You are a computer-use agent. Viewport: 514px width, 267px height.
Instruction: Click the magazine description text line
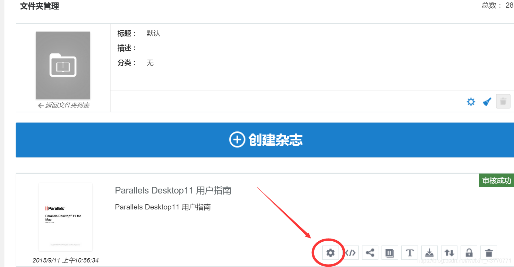pyautogui.click(x=163, y=207)
